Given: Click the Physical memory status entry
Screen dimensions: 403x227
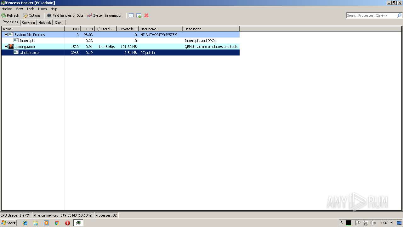Looking at the screenshot, I should pos(63,215).
